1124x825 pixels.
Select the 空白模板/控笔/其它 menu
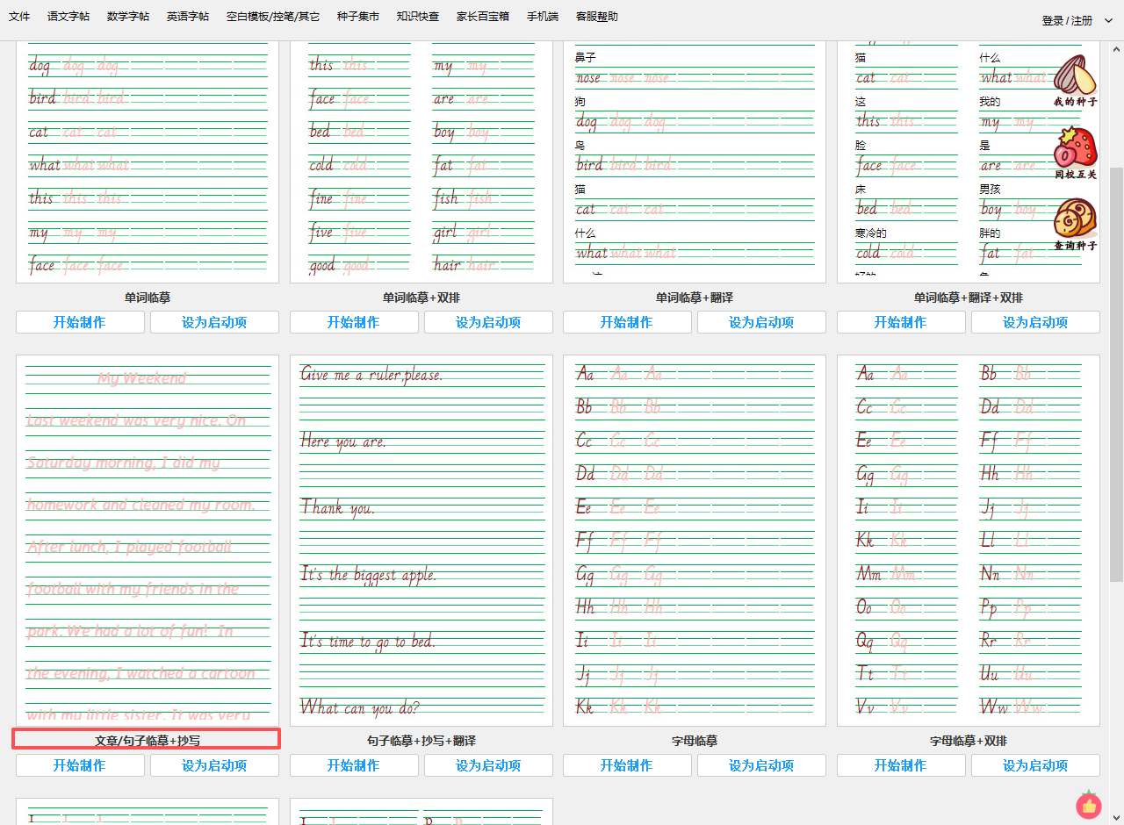pos(273,17)
